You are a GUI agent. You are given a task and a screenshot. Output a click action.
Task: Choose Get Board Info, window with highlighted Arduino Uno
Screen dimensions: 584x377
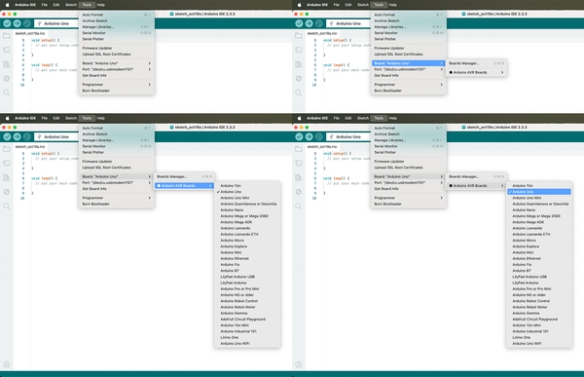tap(408, 189)
